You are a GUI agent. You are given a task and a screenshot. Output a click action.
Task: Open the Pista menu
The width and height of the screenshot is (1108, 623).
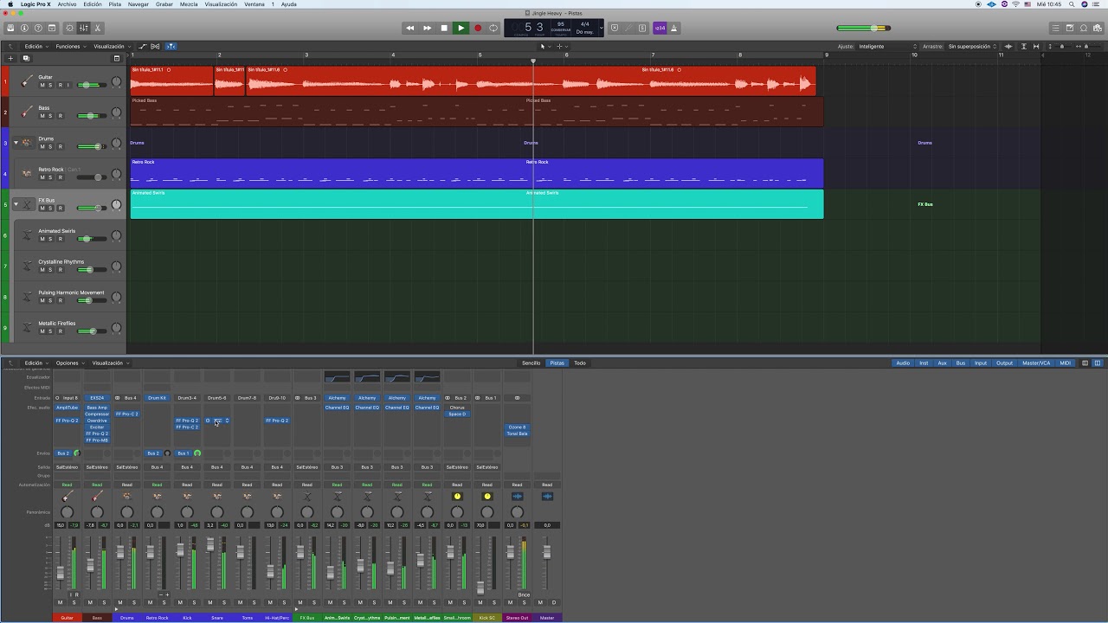click(114, 4)
